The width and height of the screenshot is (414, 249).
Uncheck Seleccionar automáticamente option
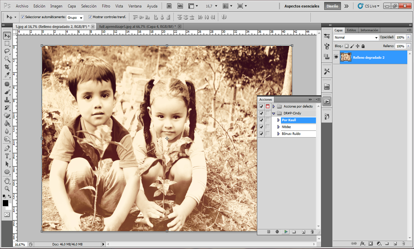[x=23, y=17]
